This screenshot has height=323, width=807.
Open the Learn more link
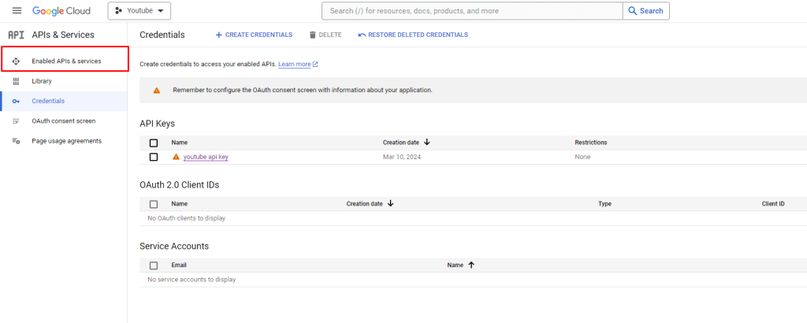pyautogui.click(x=298, y=65)
